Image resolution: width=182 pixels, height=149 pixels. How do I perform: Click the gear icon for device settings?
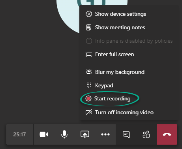click(89, 14)
